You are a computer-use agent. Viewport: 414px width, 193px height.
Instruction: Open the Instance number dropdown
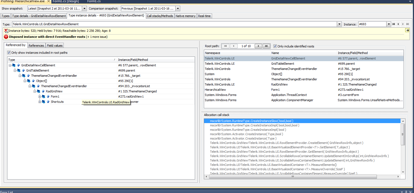pyautogui.click(x=388, y=24)
